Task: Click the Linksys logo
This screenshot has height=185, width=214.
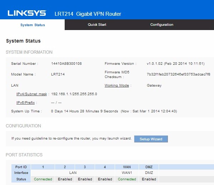Action: click(x=27, y=13)
